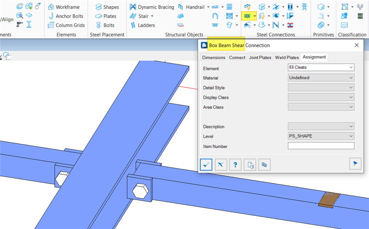Open the Material dropdown set to Undefined

(321, 78)
